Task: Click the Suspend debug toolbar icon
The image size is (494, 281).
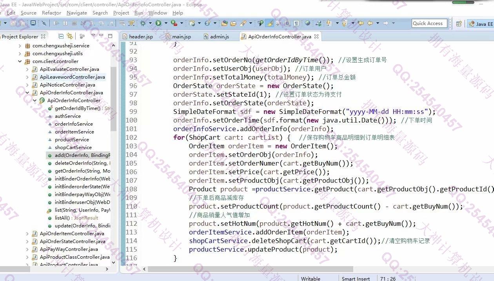Action: point(65,23)
